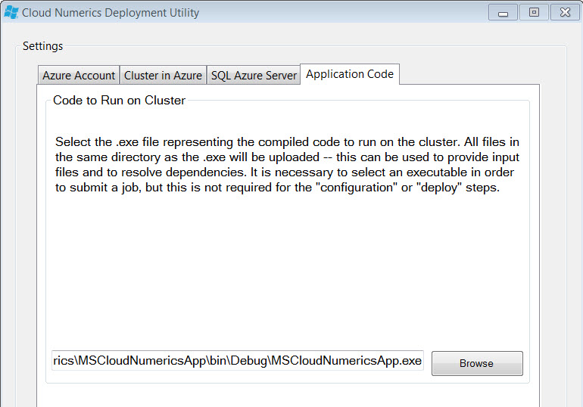Click the MSCloudNumericsApp.exe filename in the path box
Viewport: 583px width, 407px height.
pos(346,360)
